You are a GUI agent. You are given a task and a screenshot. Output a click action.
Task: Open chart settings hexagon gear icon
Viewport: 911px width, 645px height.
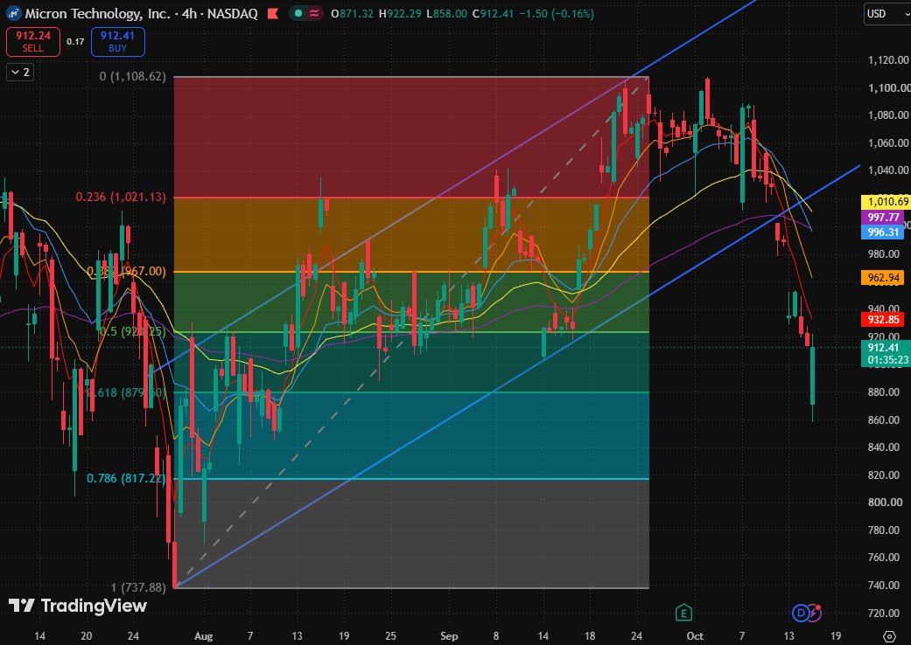click(x=889, y=636)
